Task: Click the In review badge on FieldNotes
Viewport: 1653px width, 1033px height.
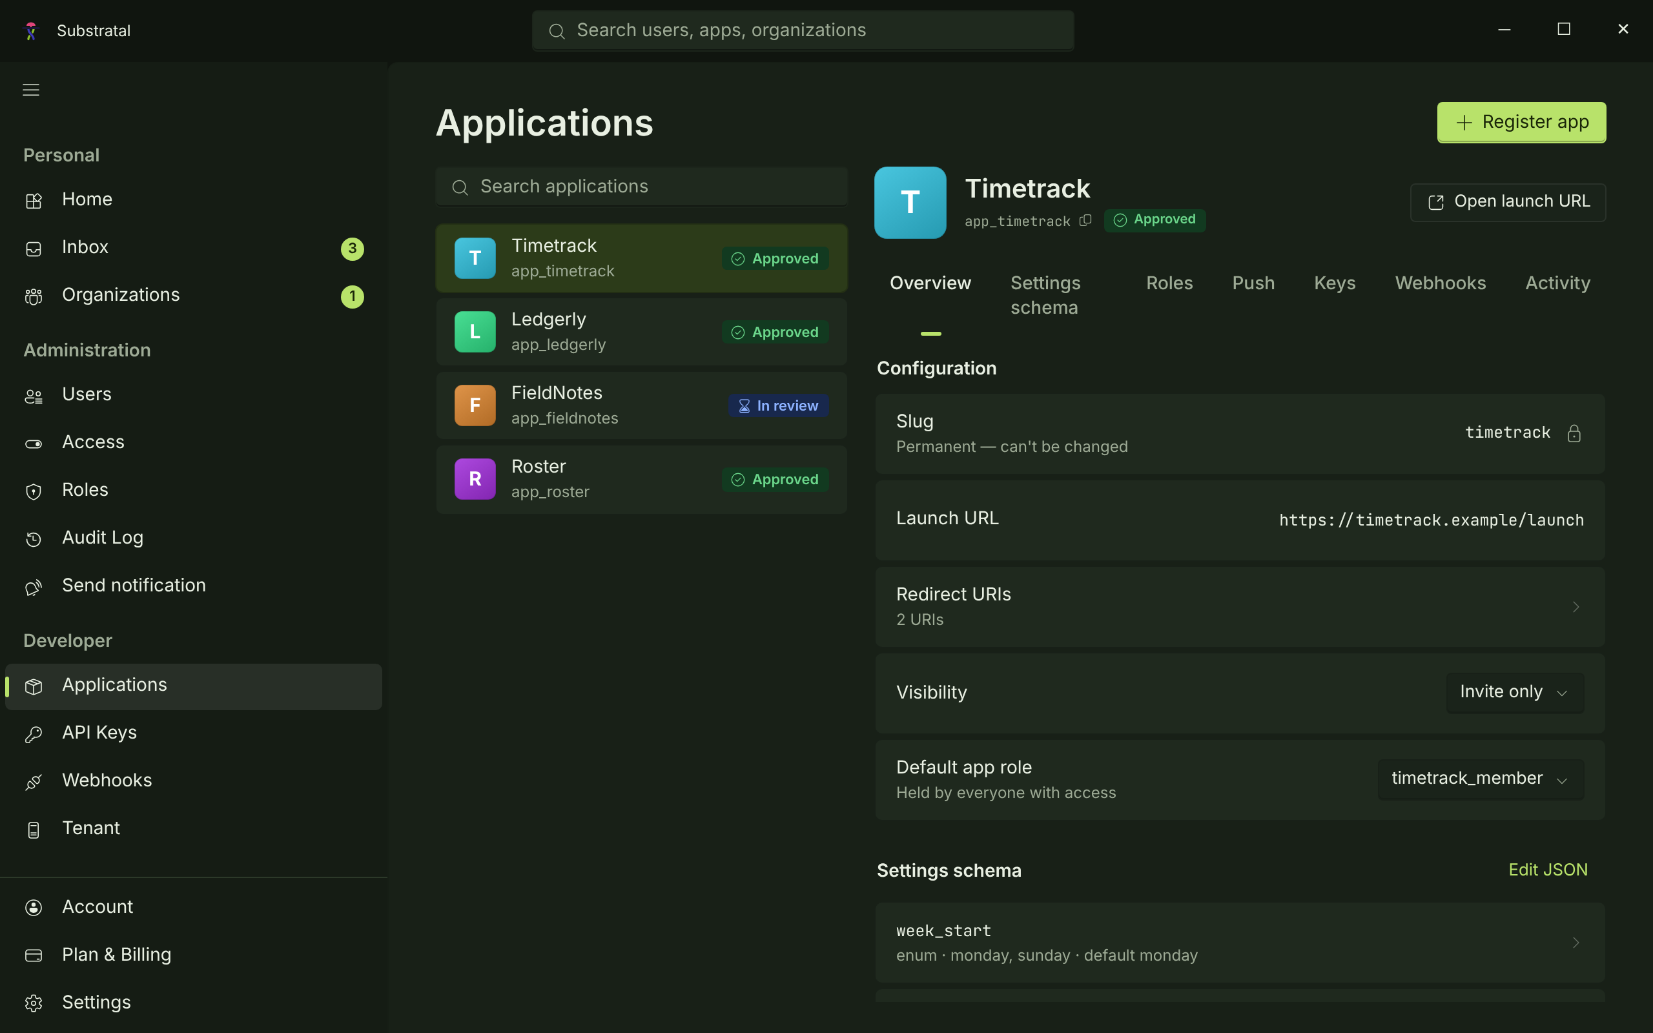Action: [x=778, y=406]
